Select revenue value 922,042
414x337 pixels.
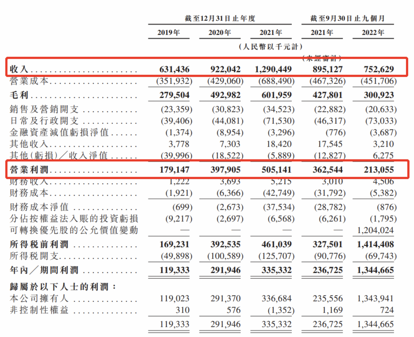225,69
